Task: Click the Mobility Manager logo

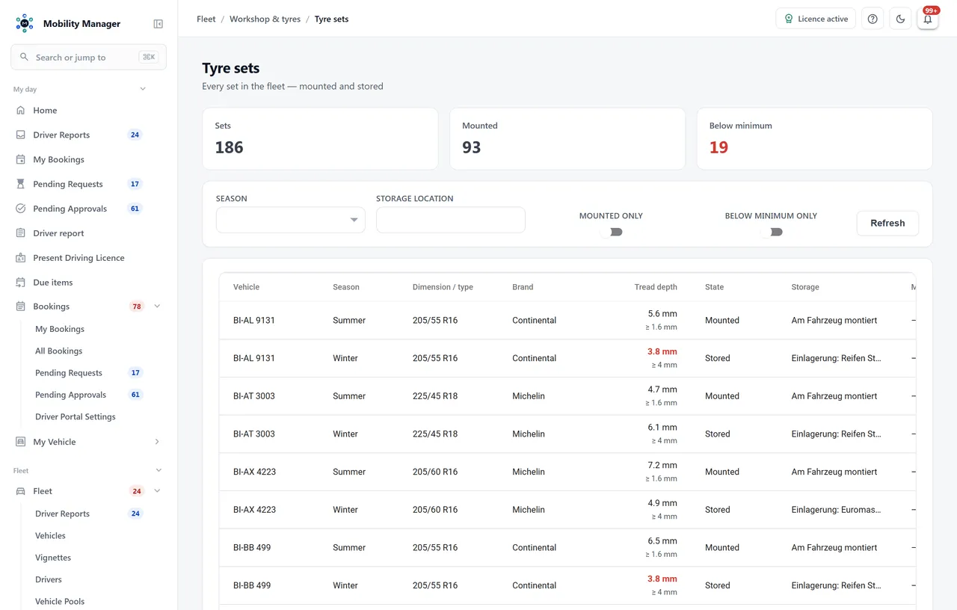Action: tap(25, 24)
